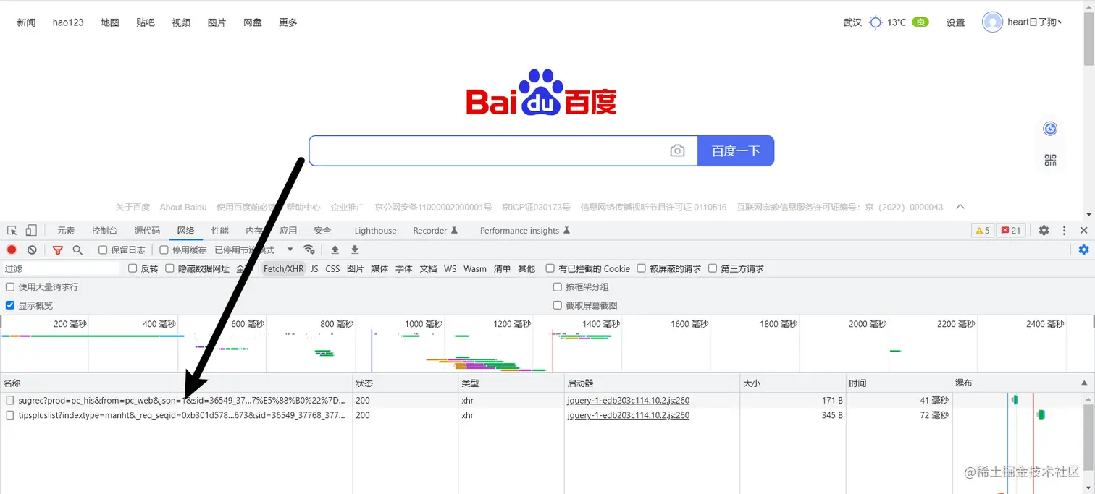
Task: Enable the 保留日志 checkbox
Action: 103,250
